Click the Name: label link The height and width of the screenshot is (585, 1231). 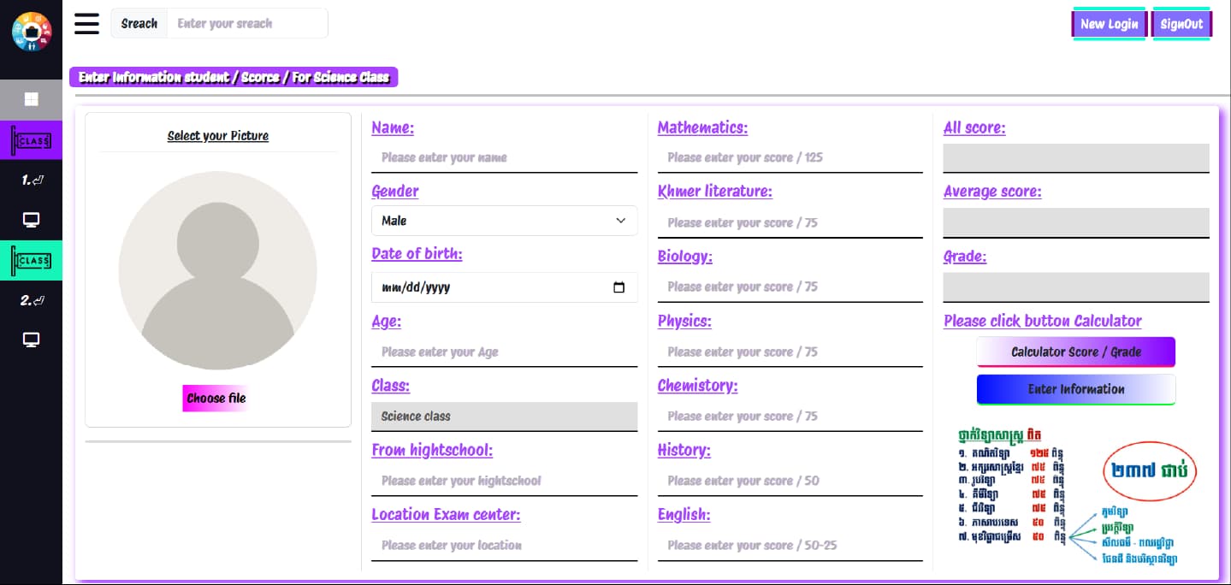(x=393, y=128)
